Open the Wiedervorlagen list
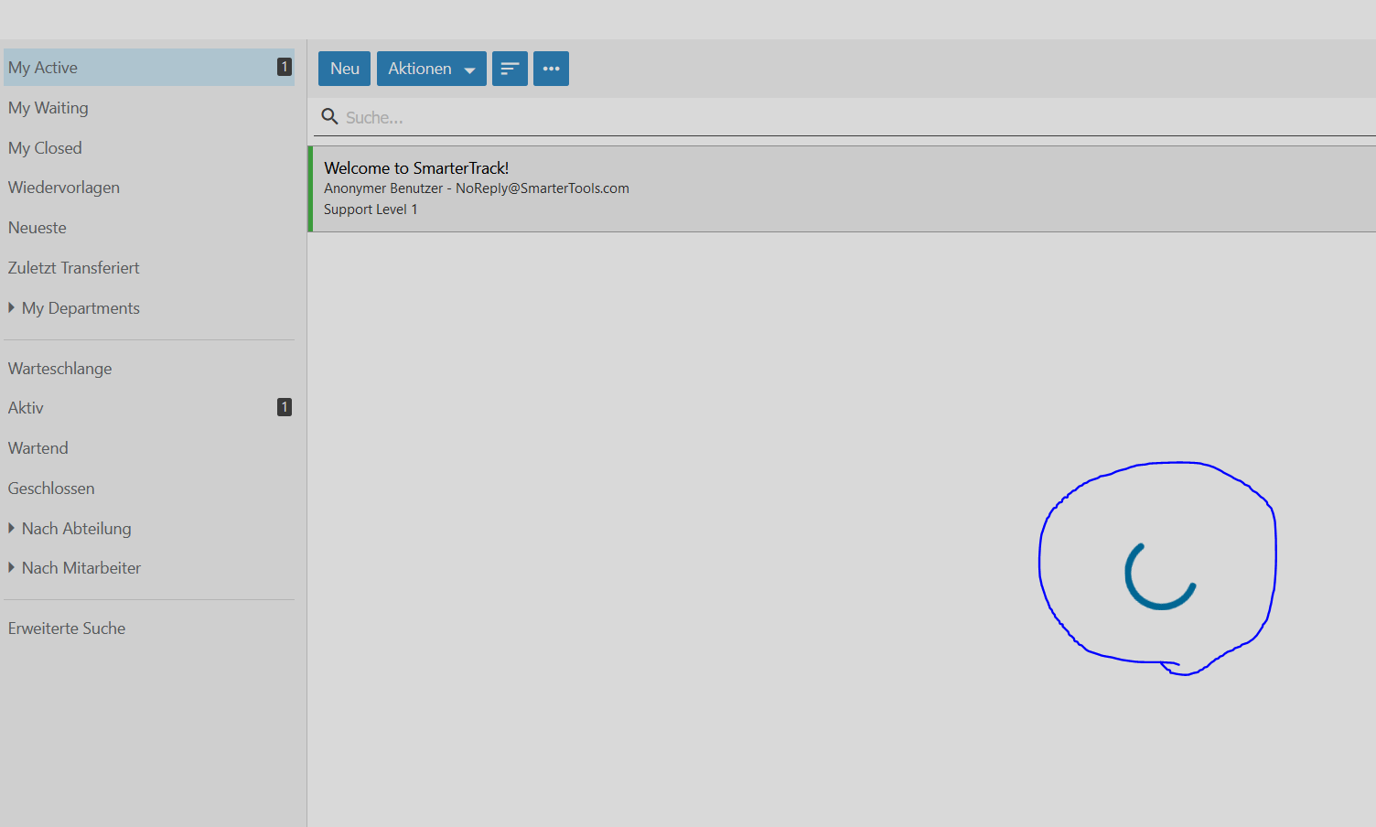Viewport: 1376px width, 827px height. [64, 188]
